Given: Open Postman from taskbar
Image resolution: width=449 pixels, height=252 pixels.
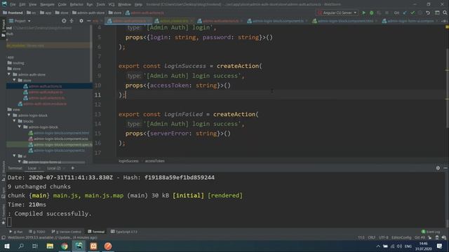Looking at the screenshot, I should [108, 246].
